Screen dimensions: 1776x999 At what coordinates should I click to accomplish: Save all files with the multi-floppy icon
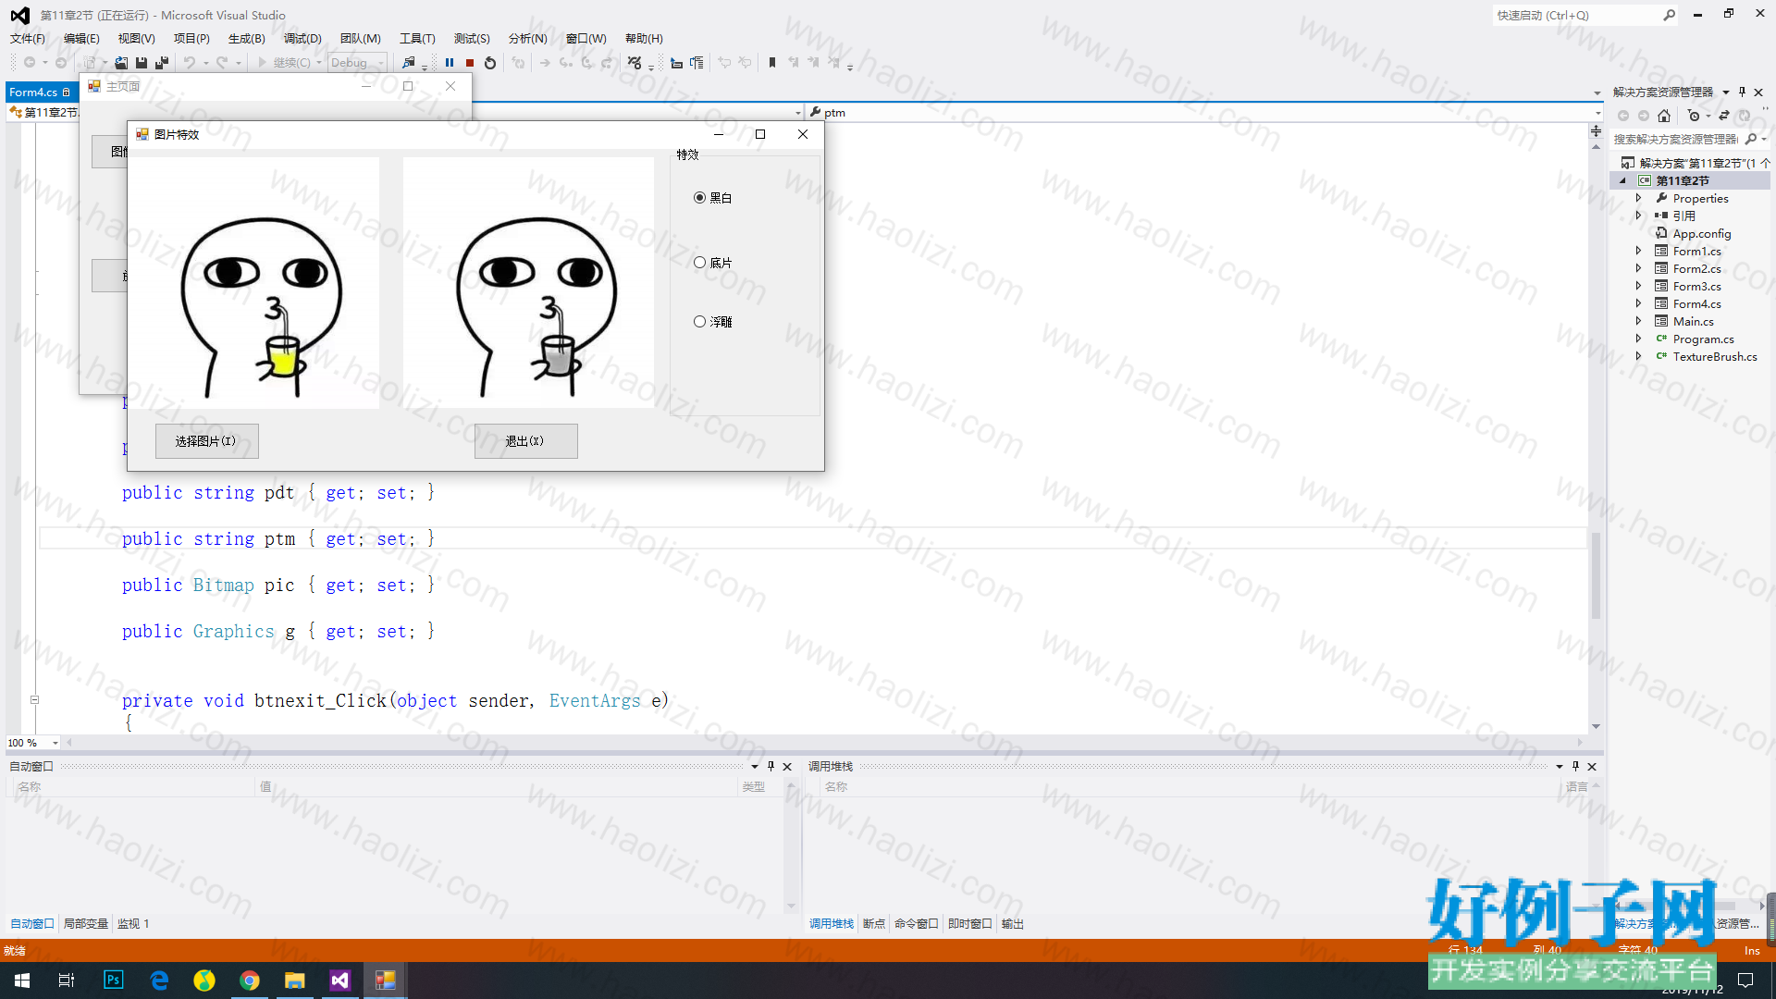[x=162, y=63]
